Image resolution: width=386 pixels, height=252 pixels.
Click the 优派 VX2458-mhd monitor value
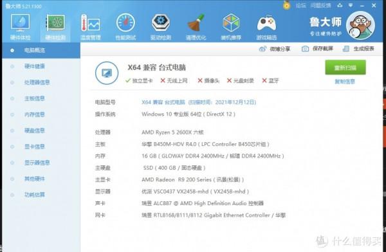pyautogui.click(x=195, y=192)
